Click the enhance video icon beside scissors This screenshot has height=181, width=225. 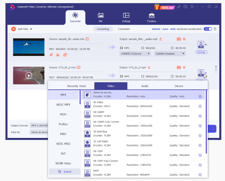tap(65, 55)
